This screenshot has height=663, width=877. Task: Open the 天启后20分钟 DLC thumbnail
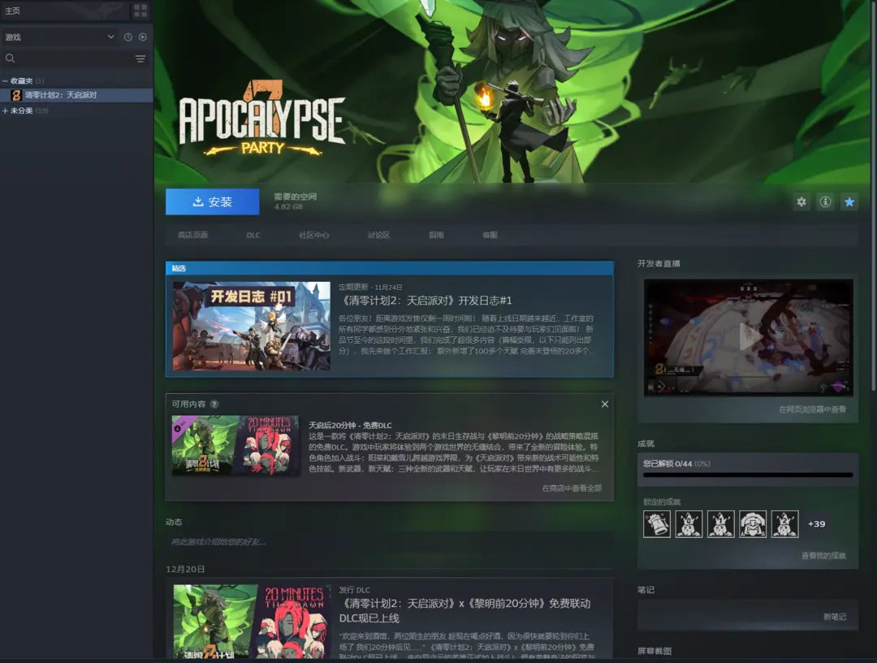(235, 446)
